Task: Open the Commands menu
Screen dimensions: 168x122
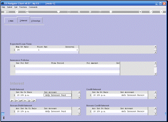Action: (33, 7)
